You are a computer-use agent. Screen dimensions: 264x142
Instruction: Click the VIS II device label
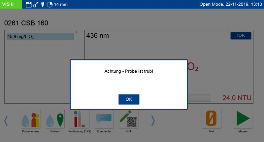[11, 4]
